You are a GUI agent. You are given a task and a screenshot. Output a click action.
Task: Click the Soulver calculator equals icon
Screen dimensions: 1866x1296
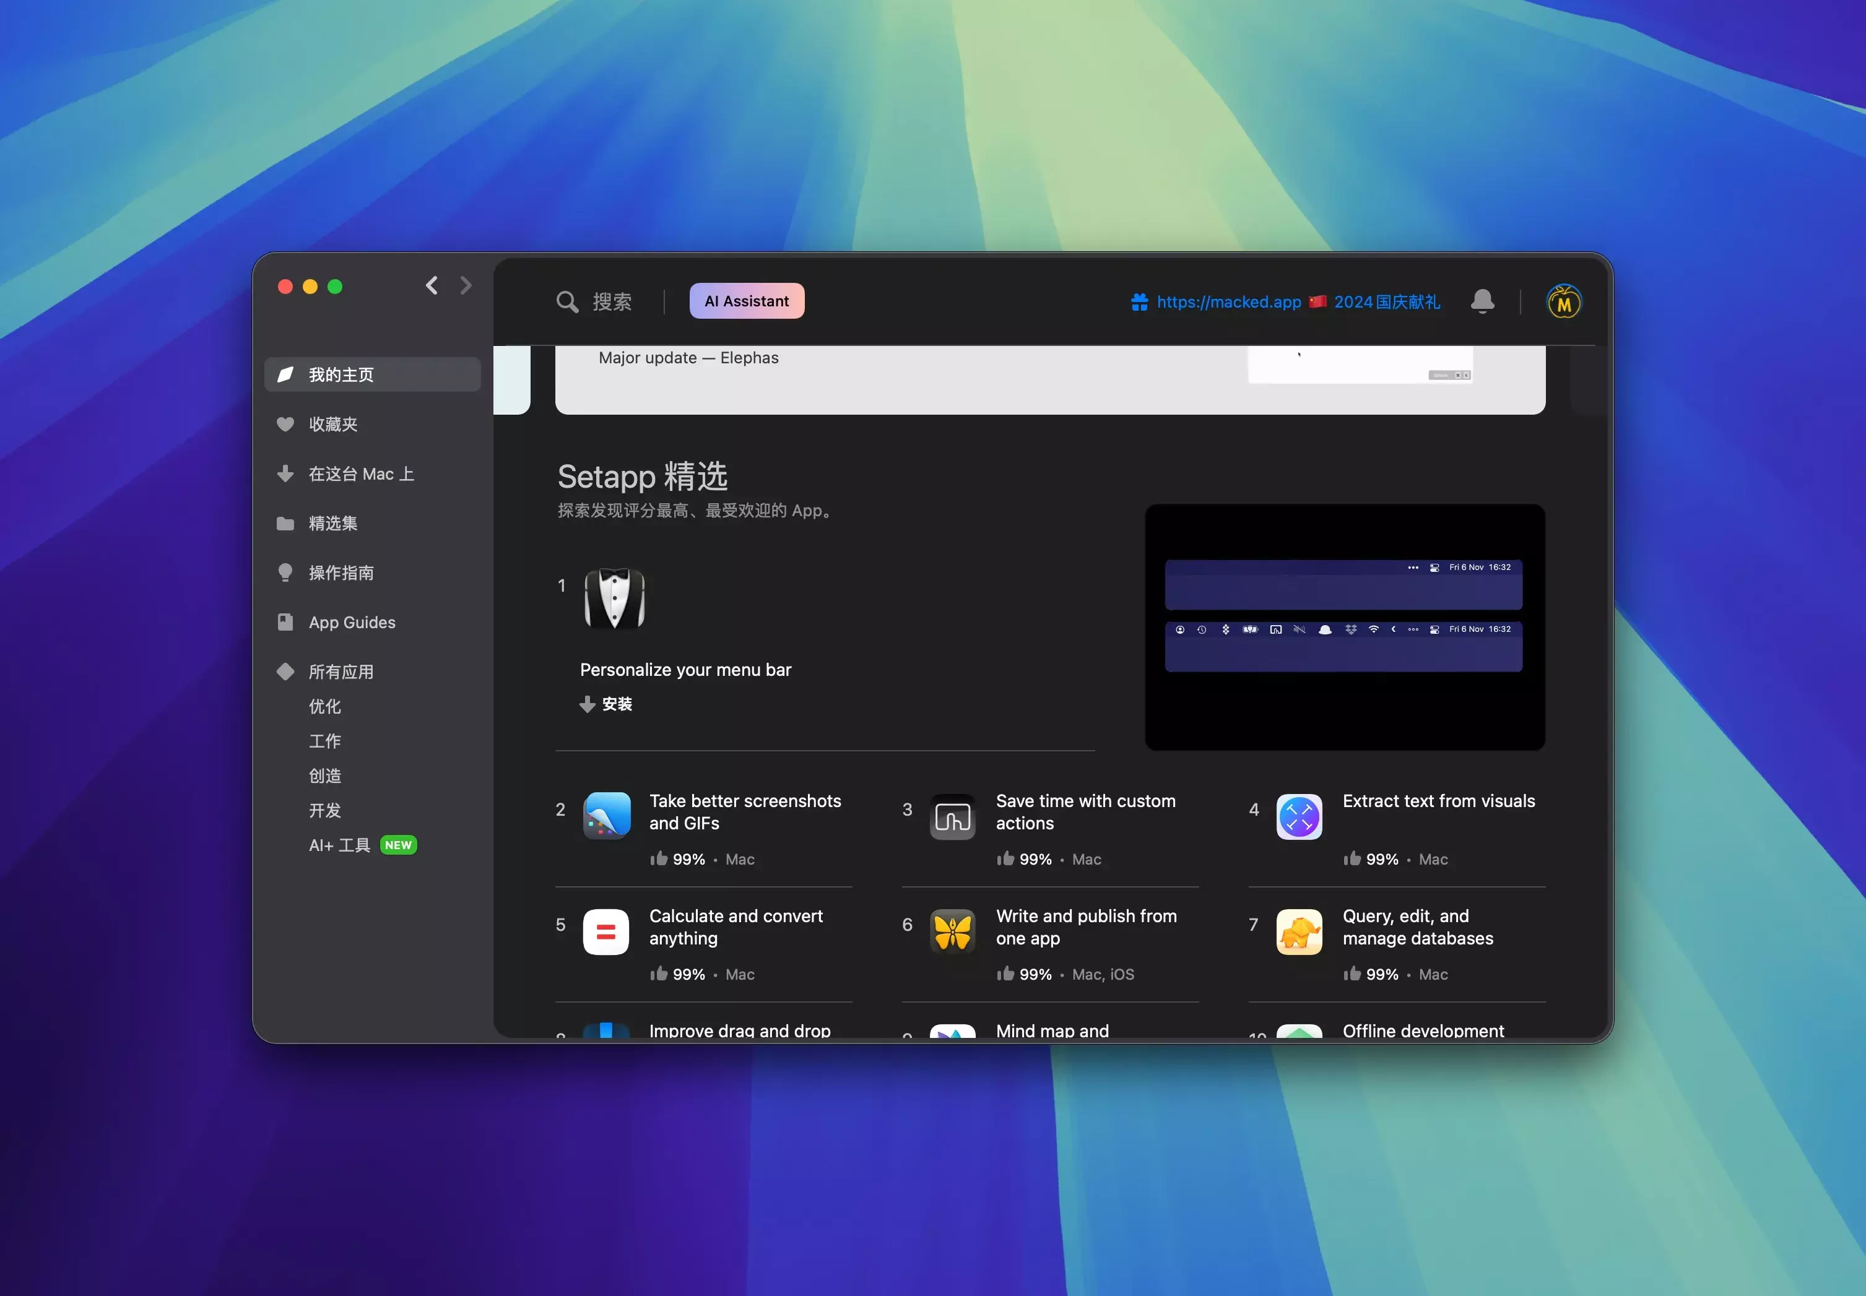click(x=606, y=931)
